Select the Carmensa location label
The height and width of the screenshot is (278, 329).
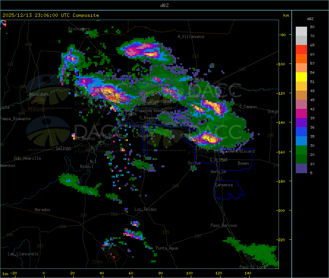(x=223, y=185)
